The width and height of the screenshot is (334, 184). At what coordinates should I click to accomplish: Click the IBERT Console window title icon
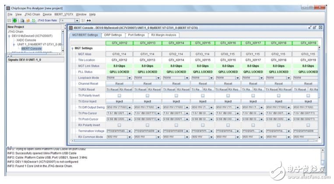[71, 28]
